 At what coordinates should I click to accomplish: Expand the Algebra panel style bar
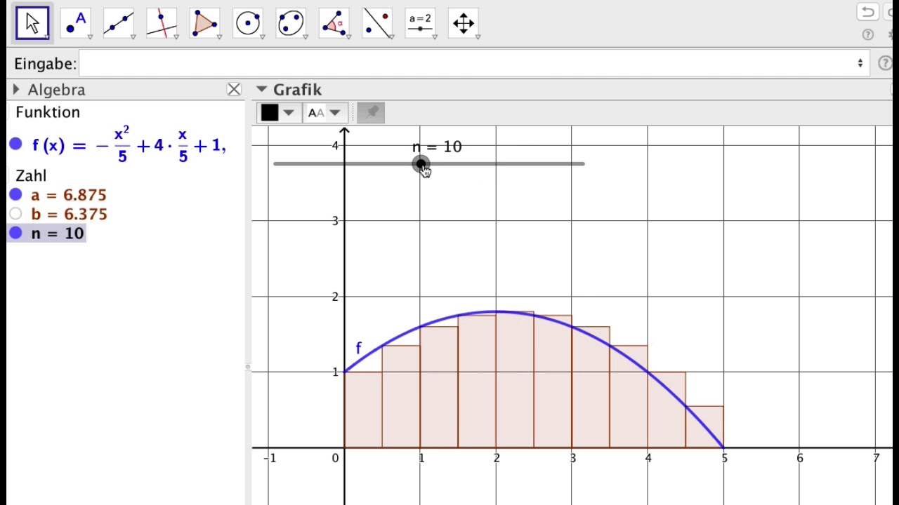pyautogui.click(x=16, y=90)
